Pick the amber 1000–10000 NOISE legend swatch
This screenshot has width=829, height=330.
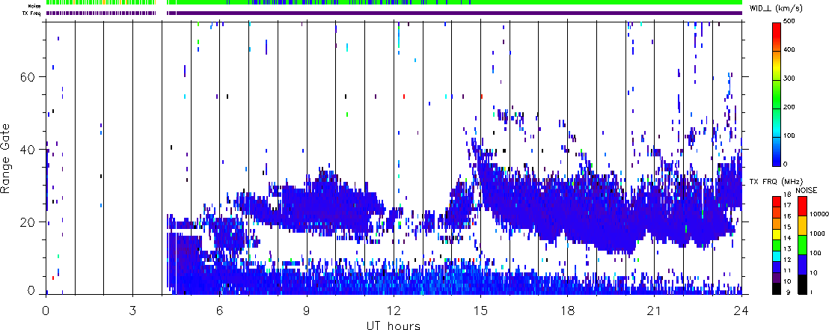(x=803, y=225)
